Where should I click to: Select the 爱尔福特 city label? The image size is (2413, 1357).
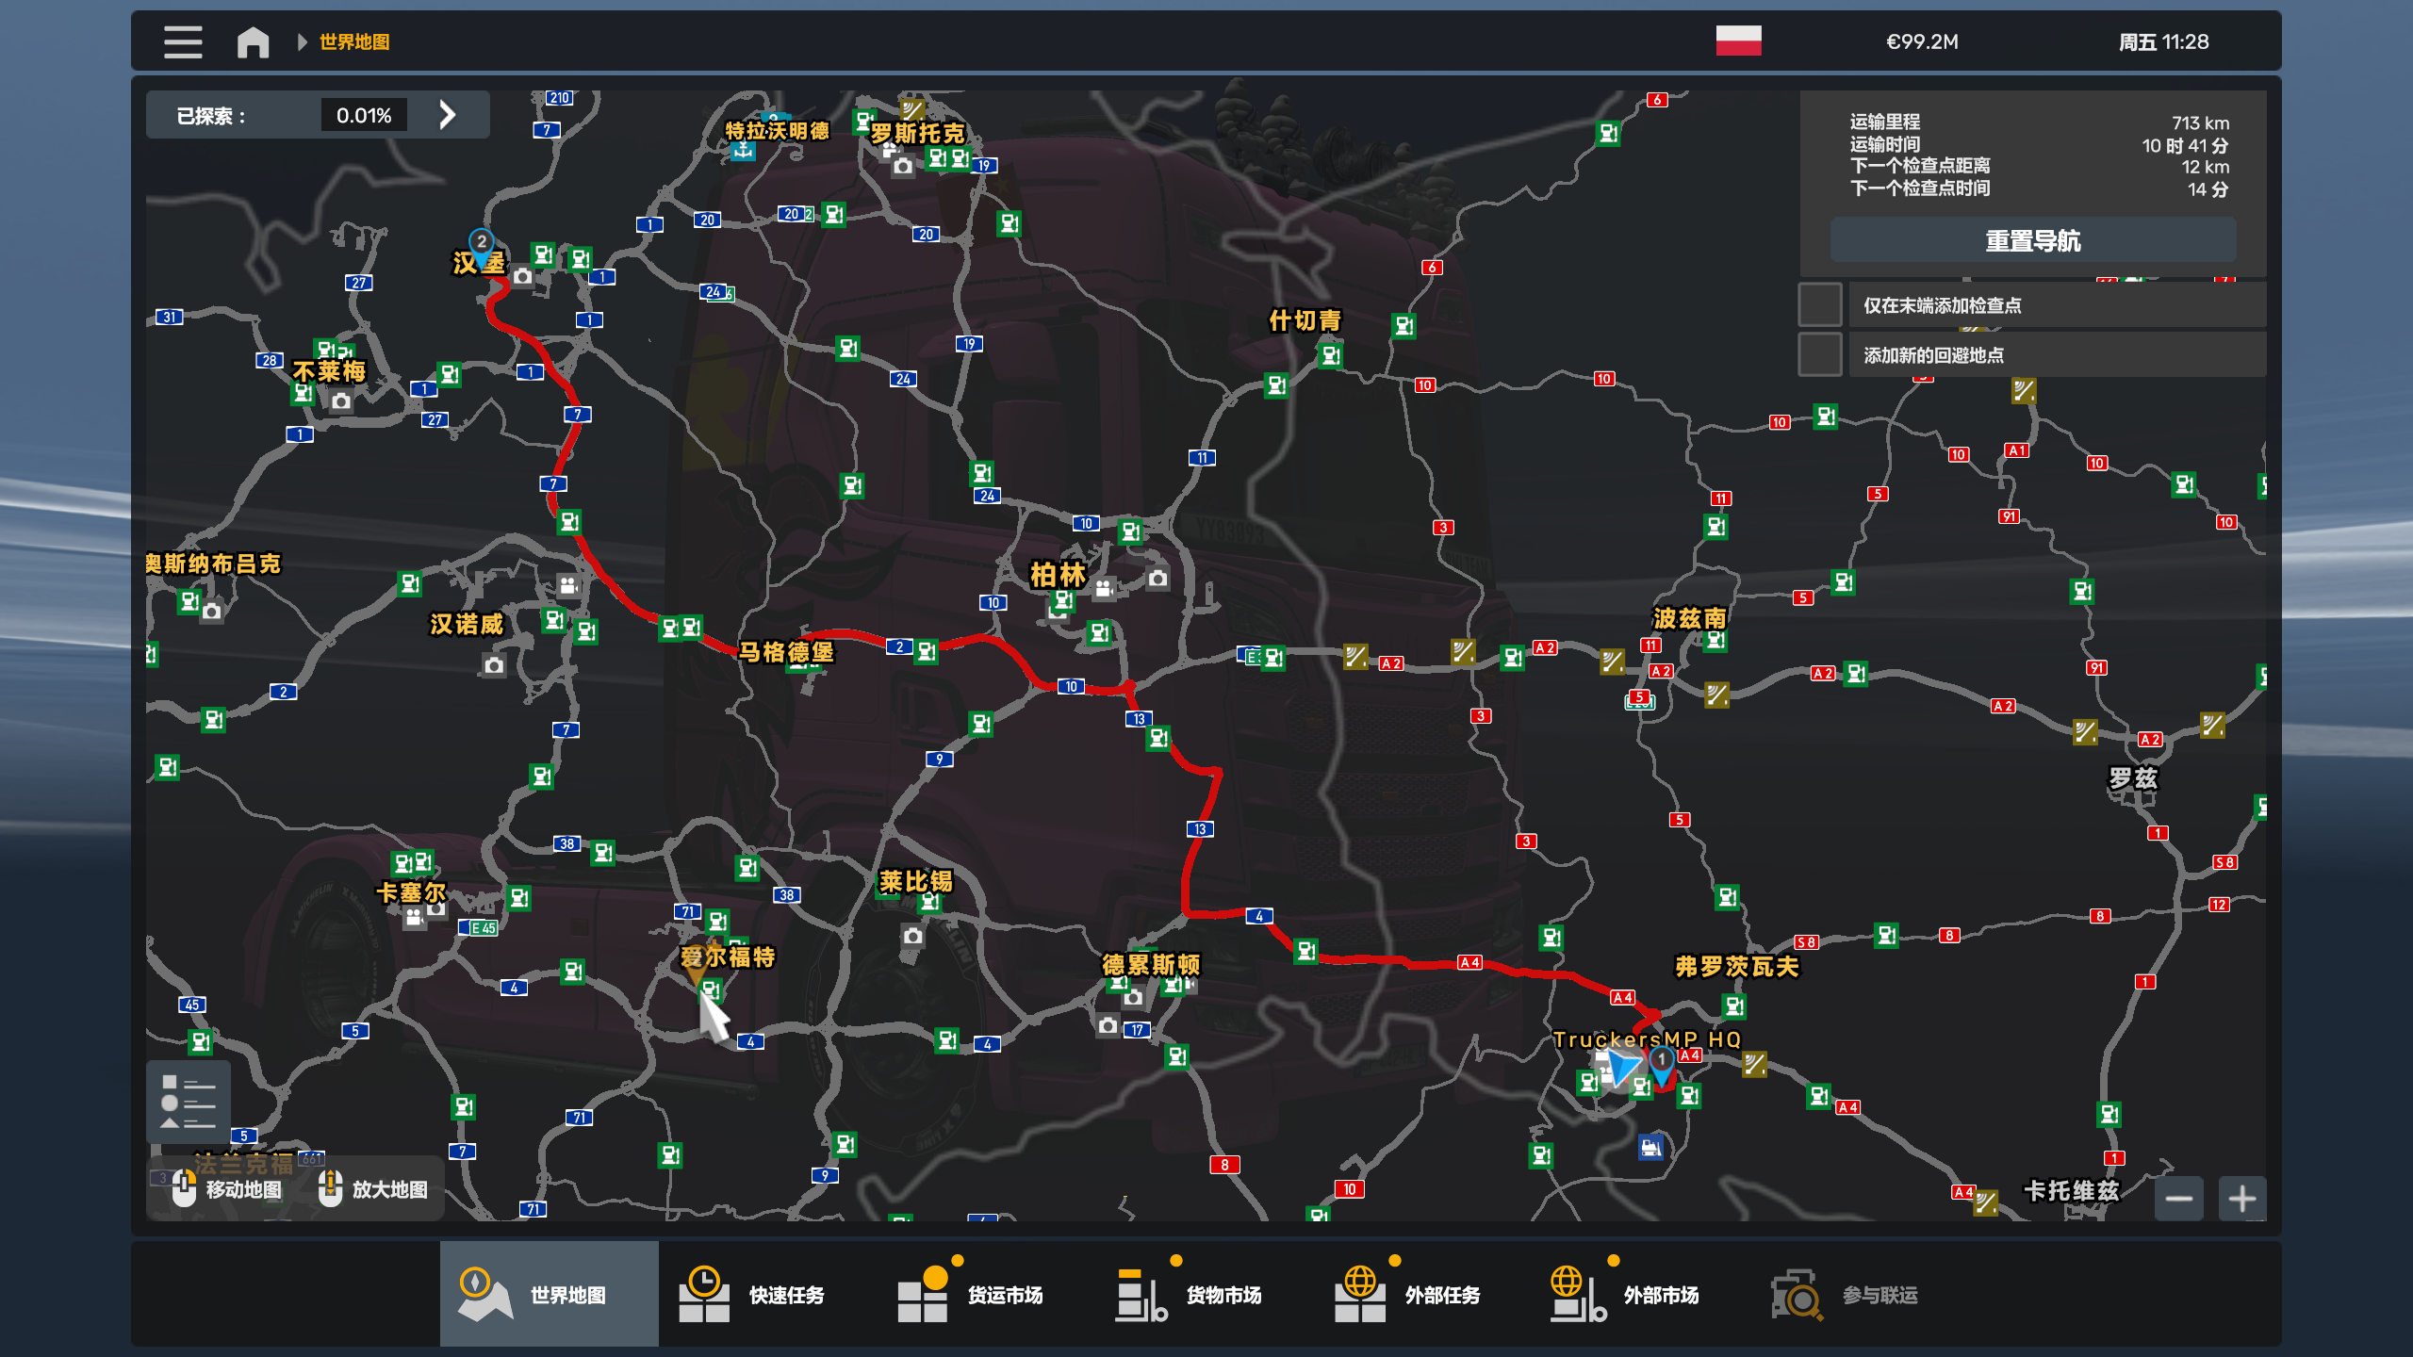click(x=728, y=956)
